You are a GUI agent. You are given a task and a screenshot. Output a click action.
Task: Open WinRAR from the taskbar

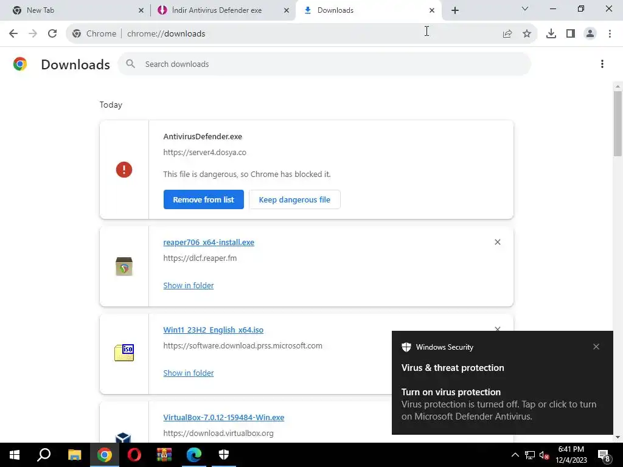[164, 455]
